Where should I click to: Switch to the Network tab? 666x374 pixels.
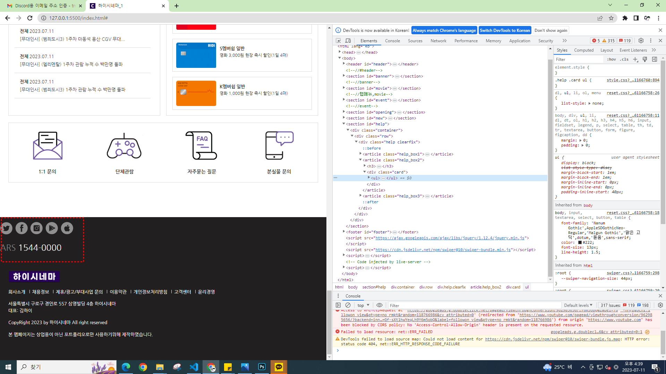click(x=438, y=41)
